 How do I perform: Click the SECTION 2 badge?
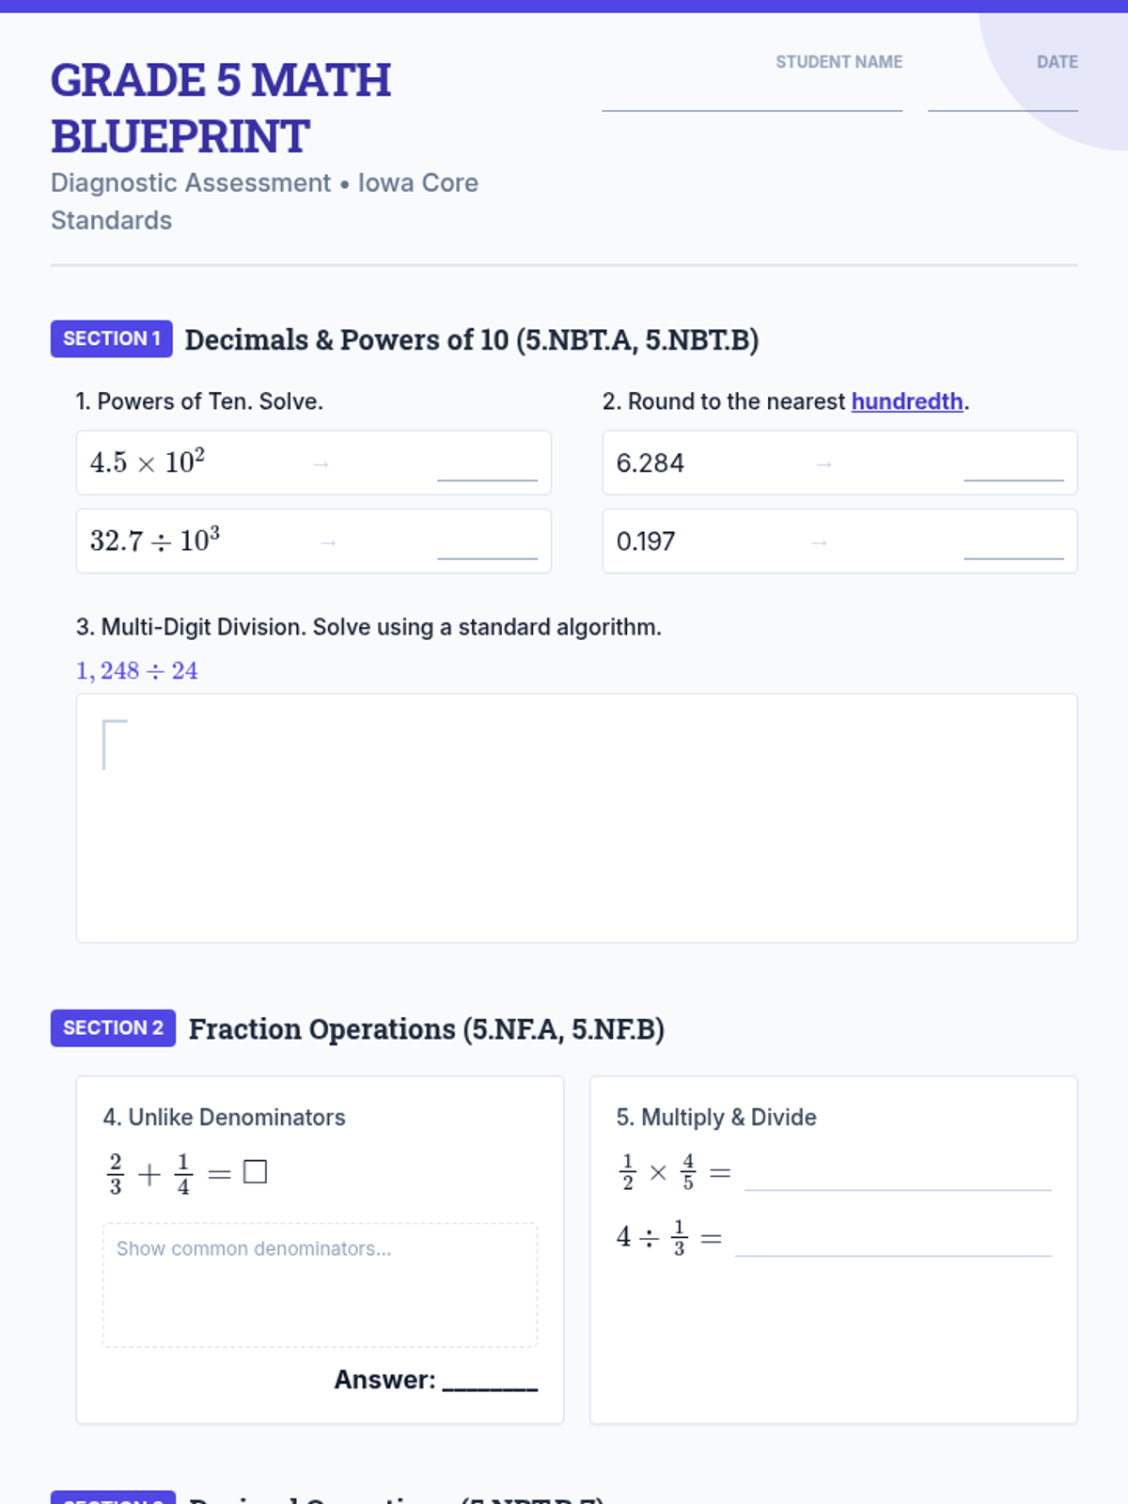(113, 1028)
